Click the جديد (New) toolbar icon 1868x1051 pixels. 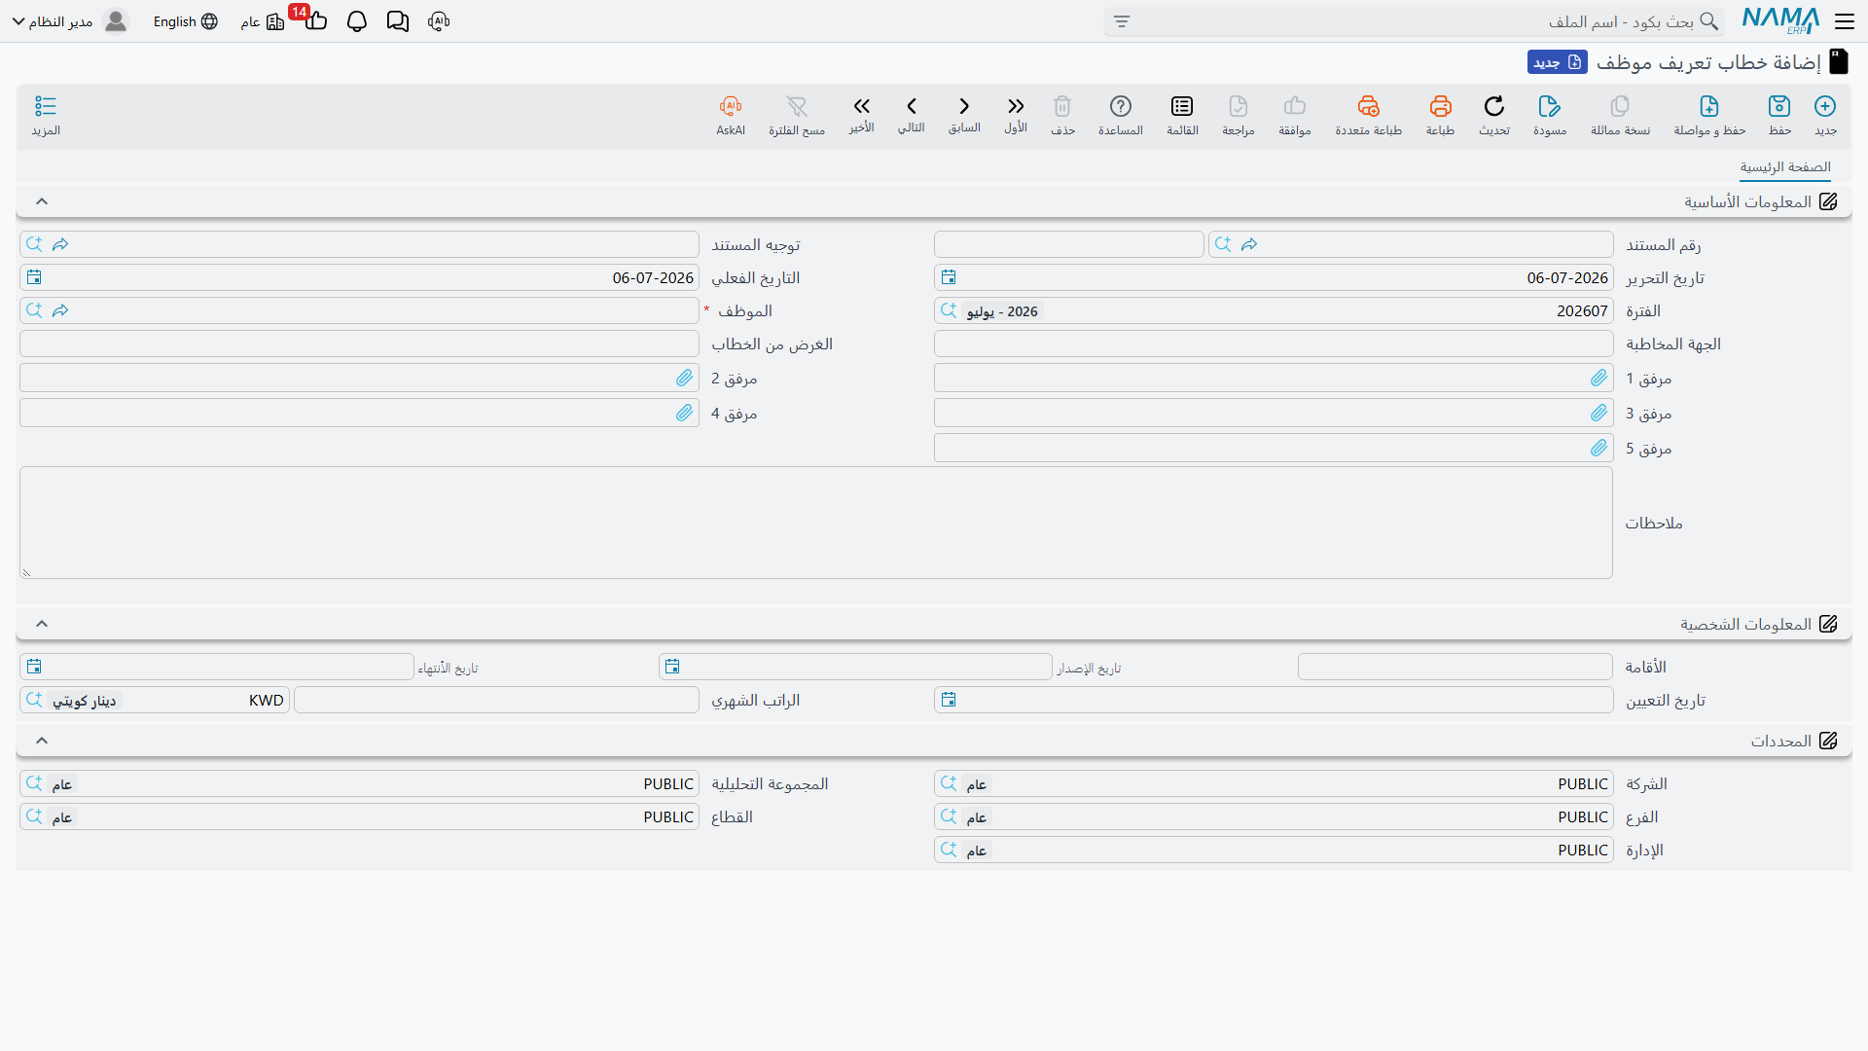pos(1825,106)
